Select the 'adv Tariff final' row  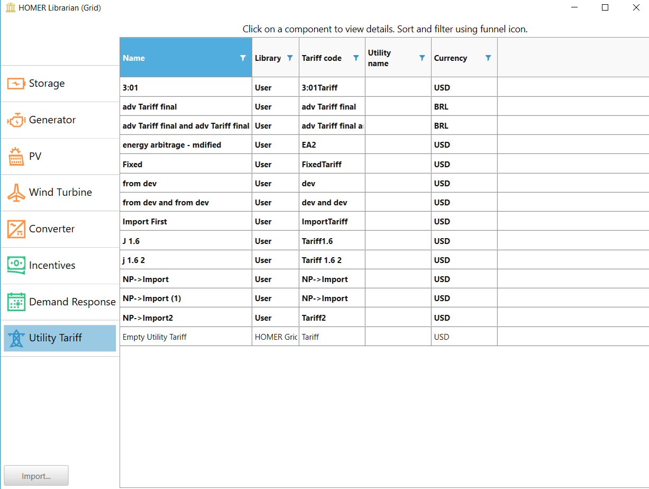click(150, 107)
